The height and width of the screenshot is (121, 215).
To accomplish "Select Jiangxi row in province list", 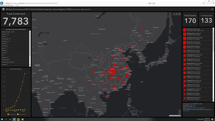I will pos(197,60).
